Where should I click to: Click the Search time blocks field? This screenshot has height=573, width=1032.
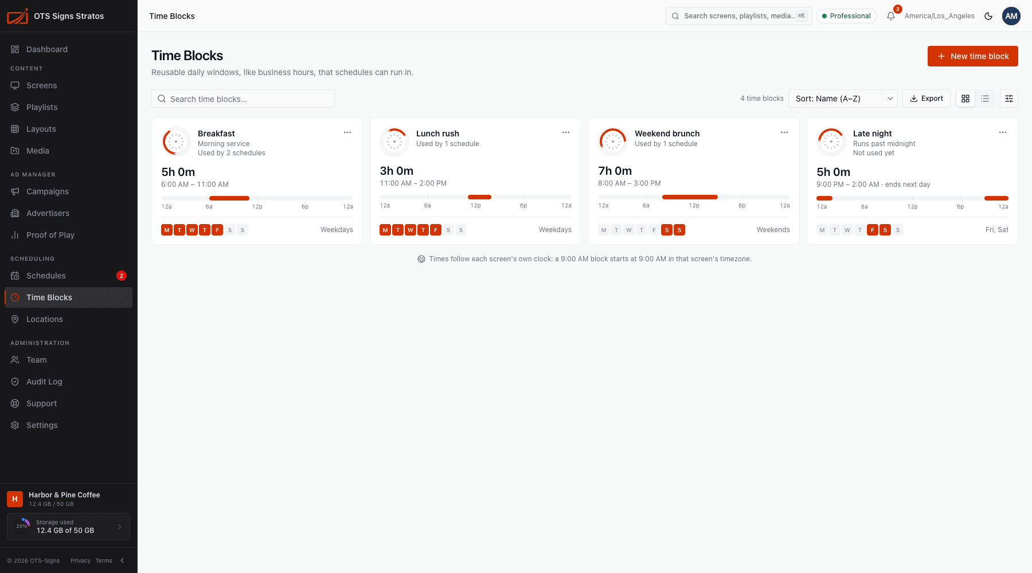(x=243, y=99)
